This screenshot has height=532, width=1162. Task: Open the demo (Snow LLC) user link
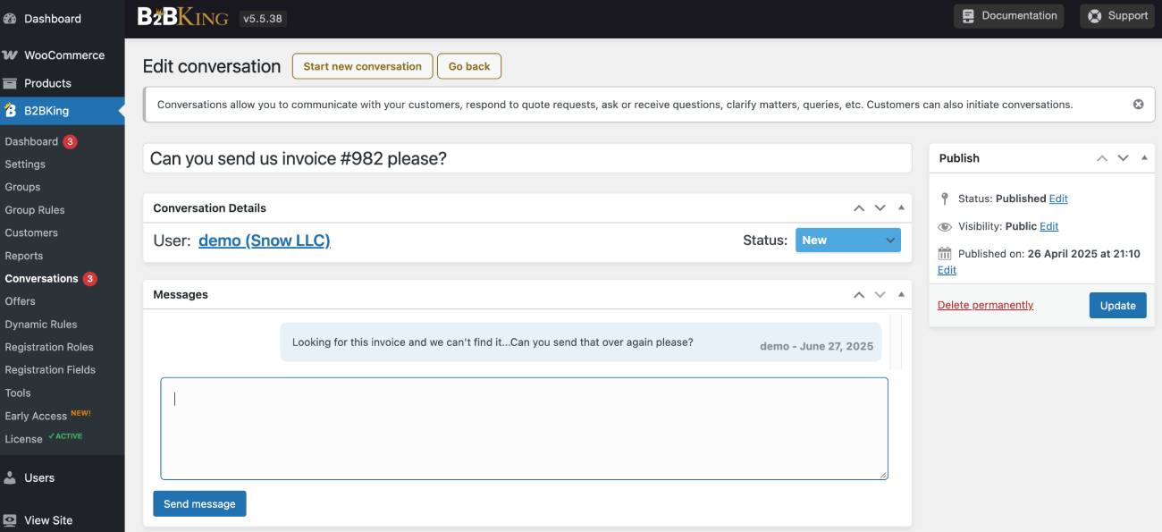click(x=265, y=240)
